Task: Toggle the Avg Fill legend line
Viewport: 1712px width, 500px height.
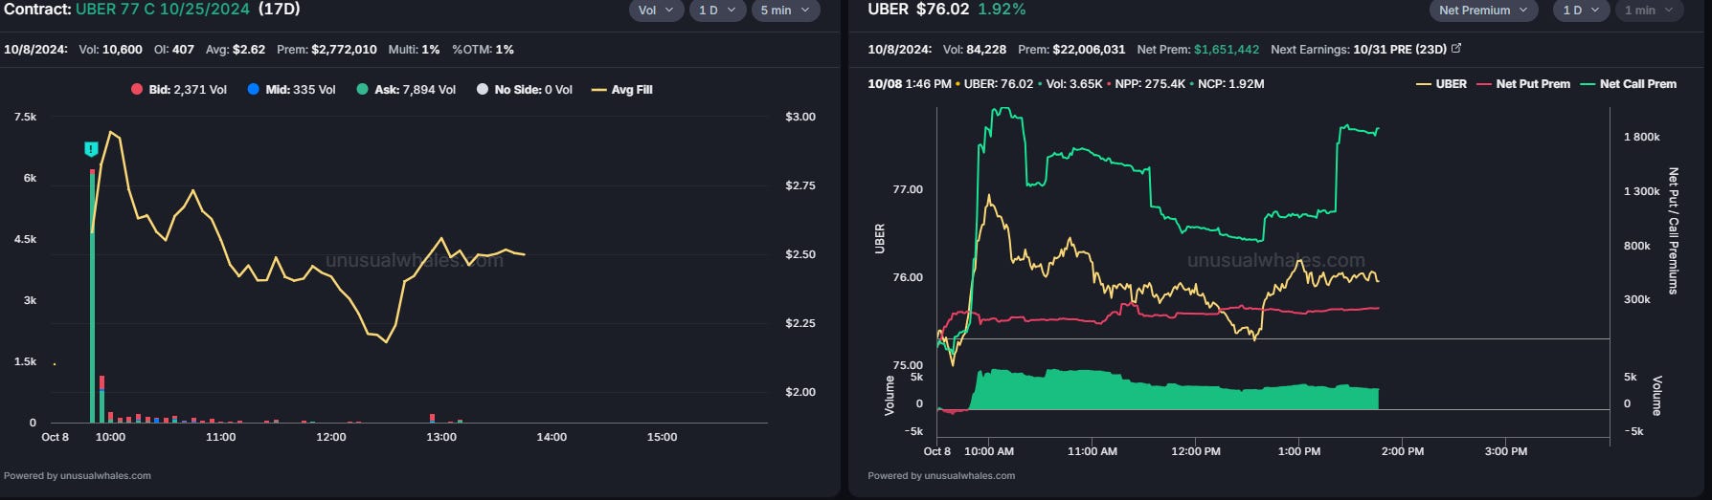Action: [622, 90]
